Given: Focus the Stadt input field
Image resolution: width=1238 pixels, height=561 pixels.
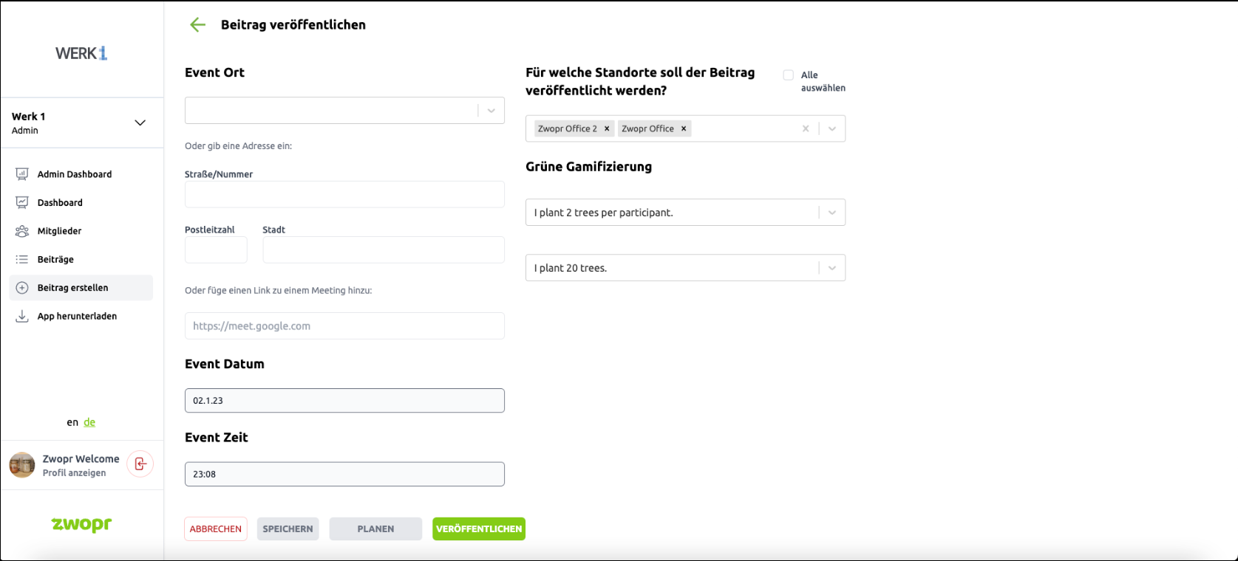Looking at the screenshot, I should point(384,249).
